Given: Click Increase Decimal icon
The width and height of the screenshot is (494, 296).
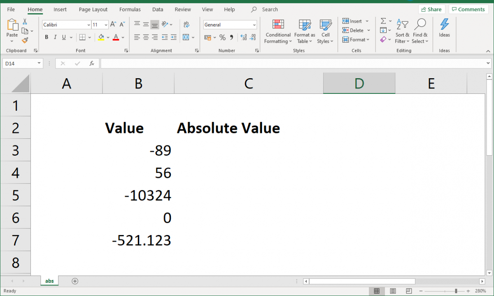Looking at the screenshot, I should click(x=244, y=37).
